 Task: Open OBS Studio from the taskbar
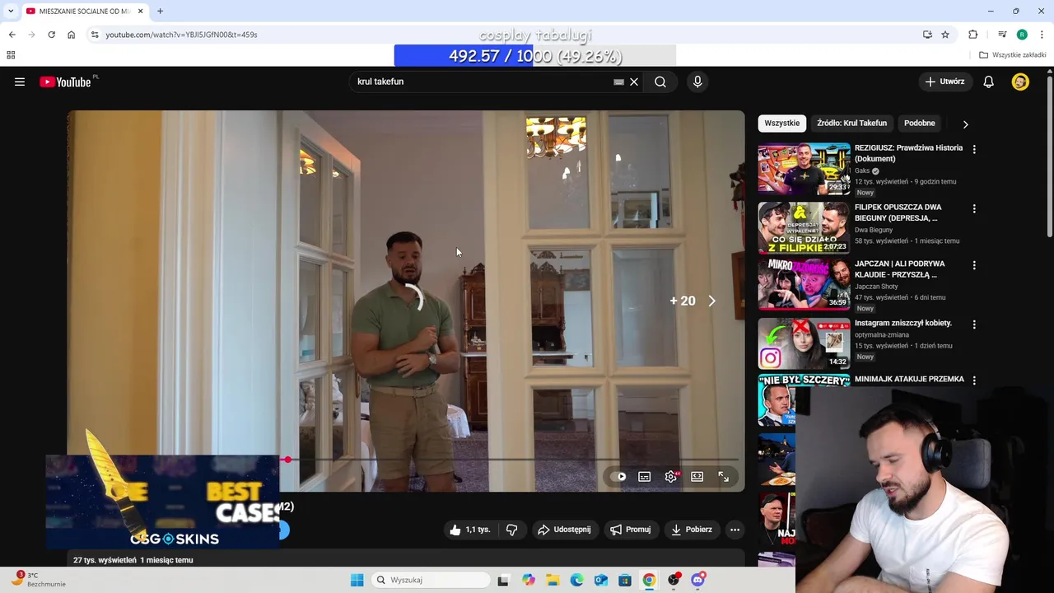coord(674,580)
